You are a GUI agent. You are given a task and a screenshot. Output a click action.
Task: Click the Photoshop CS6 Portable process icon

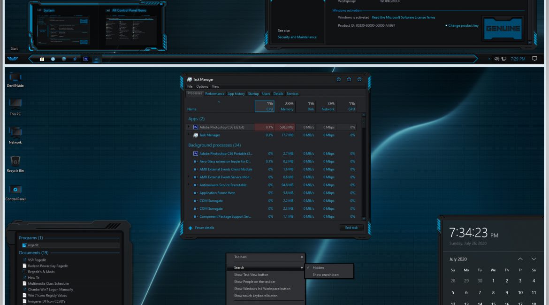[196, 153]
